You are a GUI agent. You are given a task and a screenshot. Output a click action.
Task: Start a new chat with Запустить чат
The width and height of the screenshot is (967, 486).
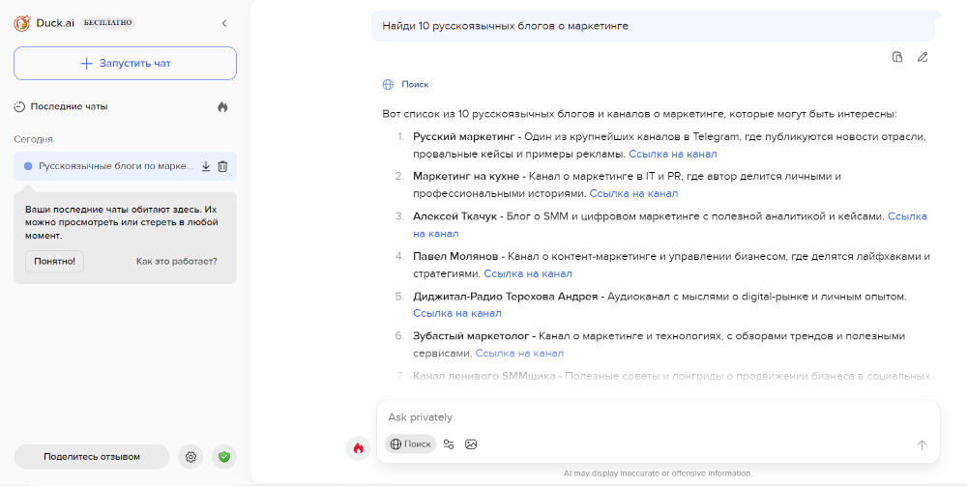click(x=125, y=64)
